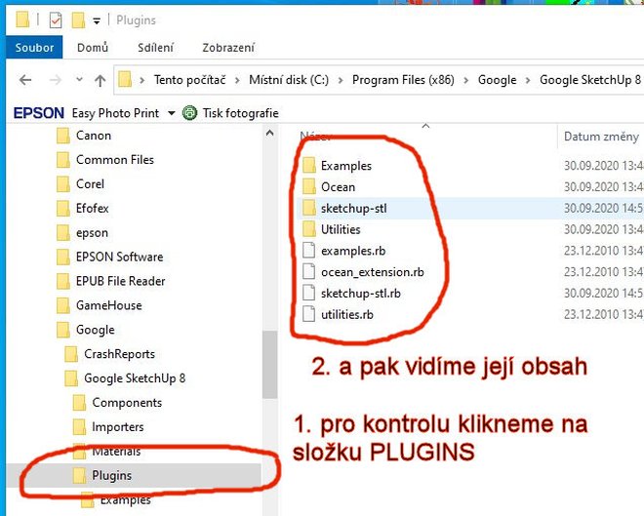Click the Properties checkmark icon in title bar
This screenshot has height=516, width=644.
coord(56,20)
